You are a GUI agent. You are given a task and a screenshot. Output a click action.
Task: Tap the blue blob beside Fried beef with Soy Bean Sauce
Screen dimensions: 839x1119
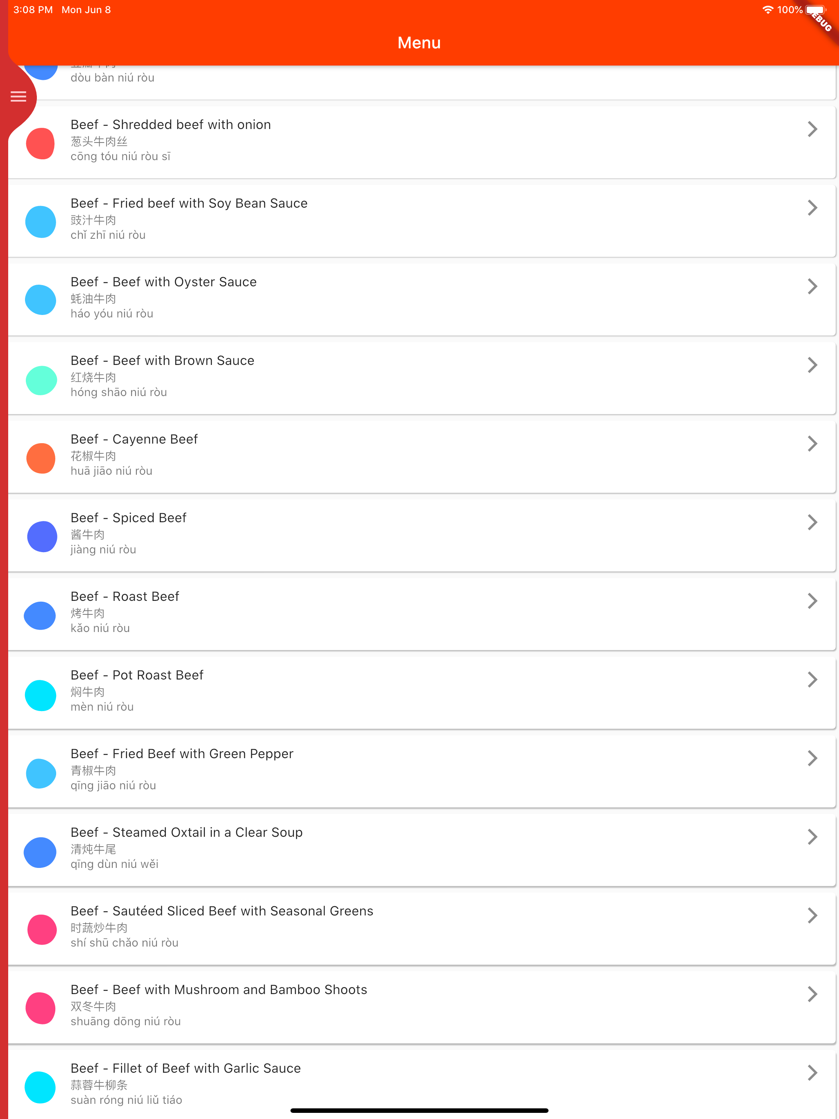click(41, 222)
